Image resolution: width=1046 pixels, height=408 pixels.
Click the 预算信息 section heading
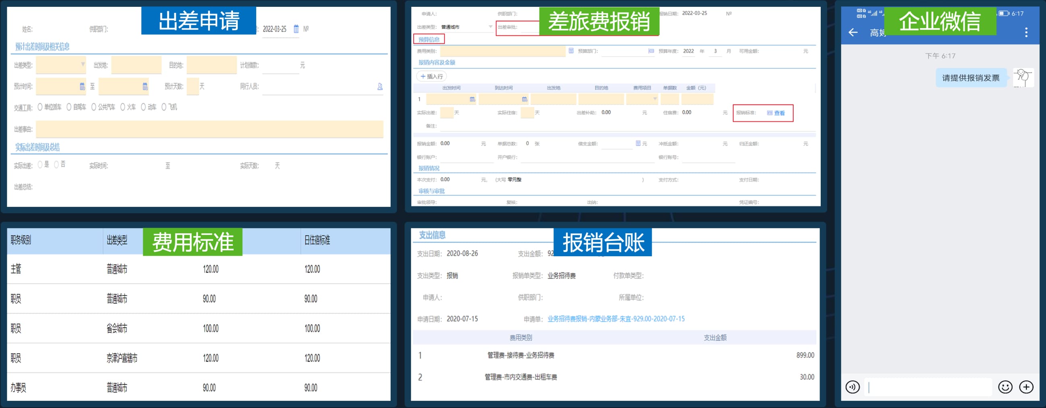pyautogui.click(x=429, y=39)
